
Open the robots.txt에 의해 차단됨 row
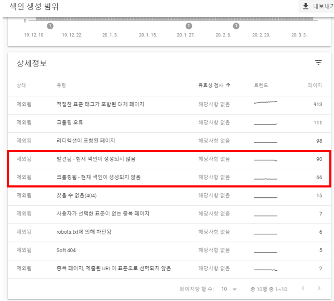[169, 232]
